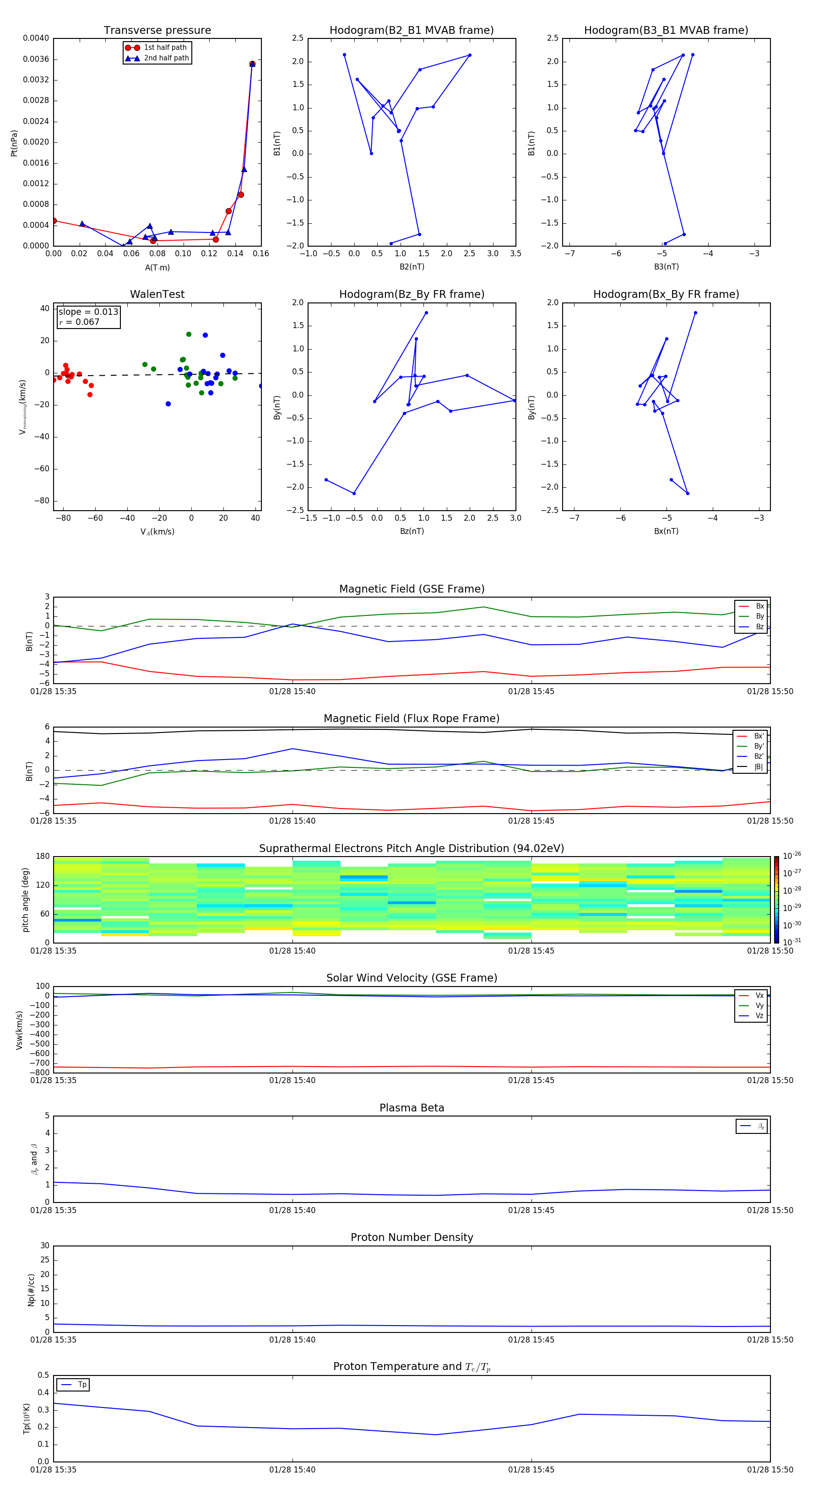824x1510 pixels.
Task: Select the Bx' legend entry in Flux Rope panel
Action: tap(750, 736)
